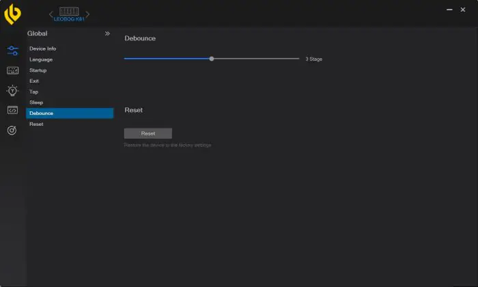Open the lighting bulb icon
Image resolution: width=478 pixels, height=287 pixels.
12,91
